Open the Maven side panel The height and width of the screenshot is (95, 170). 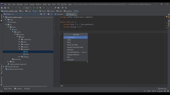[x=169, y=23]
